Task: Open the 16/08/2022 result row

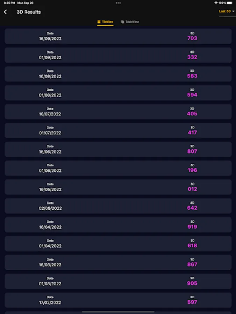Action: 118,74
